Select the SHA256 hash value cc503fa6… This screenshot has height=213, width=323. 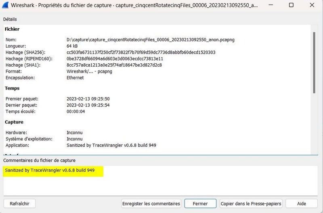tap(141, 52)
